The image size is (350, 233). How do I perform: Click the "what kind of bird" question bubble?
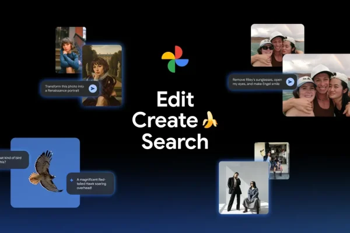click(x=12, y=160)
